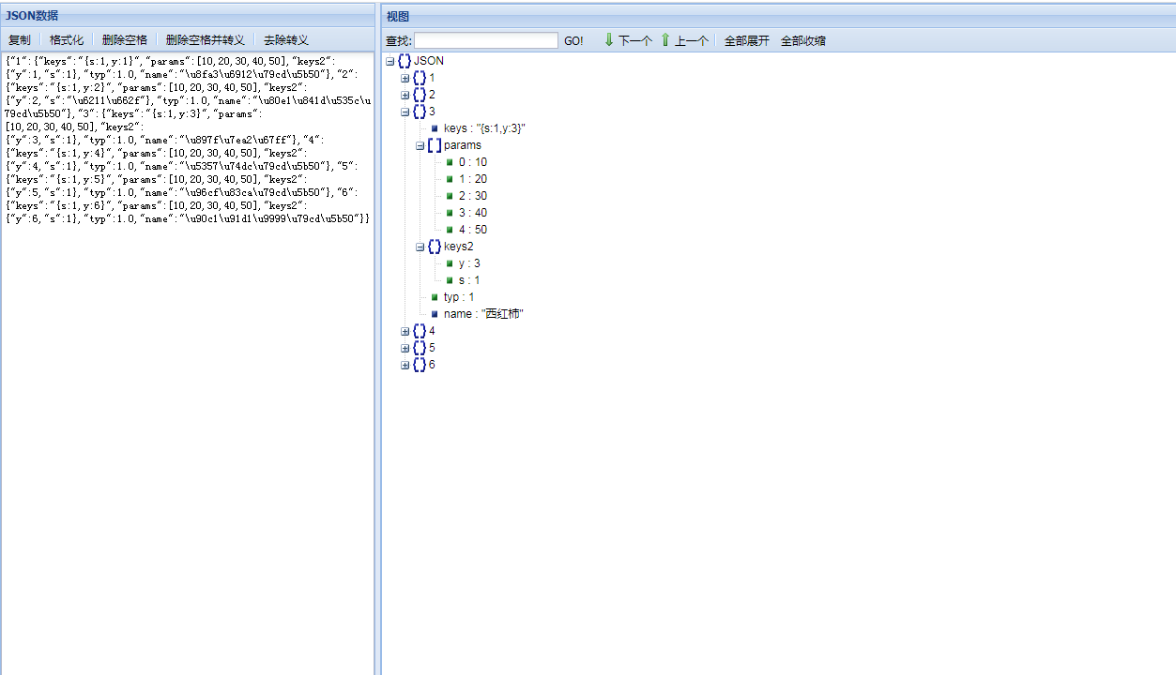Click the 复制 copy button
This screenshot has height=675, width=1176.
coord(19,39)
